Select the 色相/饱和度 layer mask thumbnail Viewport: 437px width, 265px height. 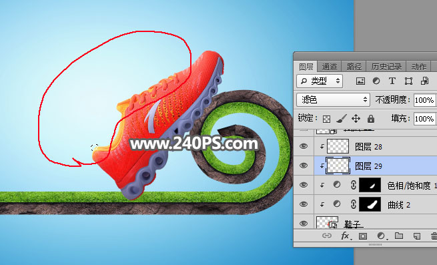[x=370, y=185]
